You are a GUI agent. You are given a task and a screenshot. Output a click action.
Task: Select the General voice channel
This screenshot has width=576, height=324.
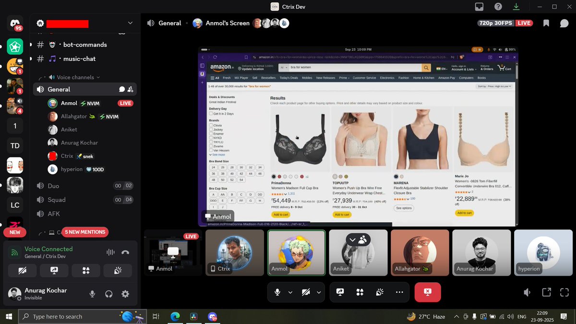pyautogui.click(x=85, y=89)
